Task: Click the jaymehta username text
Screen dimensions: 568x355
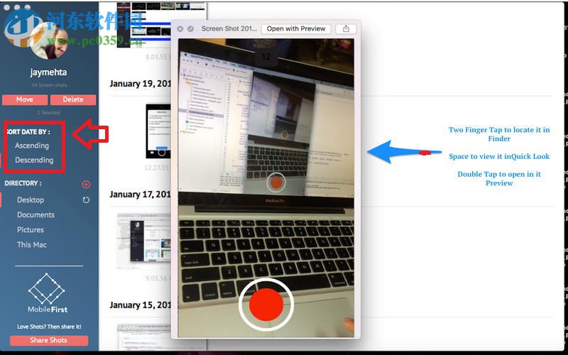Action: [48, 72]
